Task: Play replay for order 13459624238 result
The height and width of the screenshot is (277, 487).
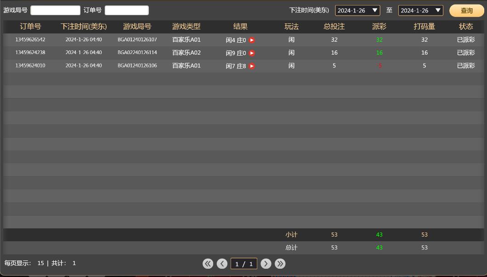Action: click(x=252, y=53)
